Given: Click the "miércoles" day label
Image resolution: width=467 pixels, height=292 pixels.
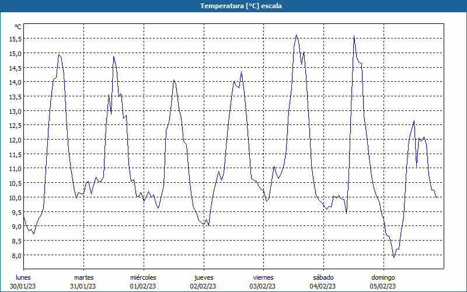Looking at the screenshot, I should (143, 277).
